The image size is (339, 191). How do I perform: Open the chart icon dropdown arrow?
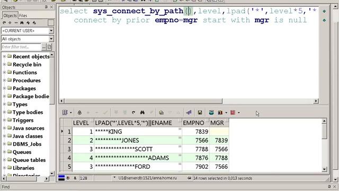pos(226,113)
